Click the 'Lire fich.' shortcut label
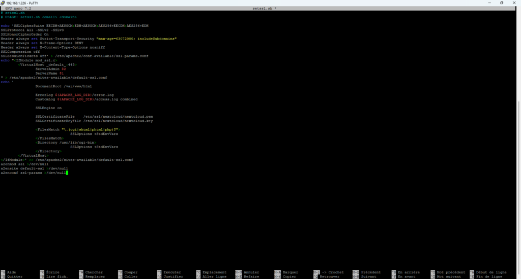Viewport: 521px width, 279px height. 57,276
